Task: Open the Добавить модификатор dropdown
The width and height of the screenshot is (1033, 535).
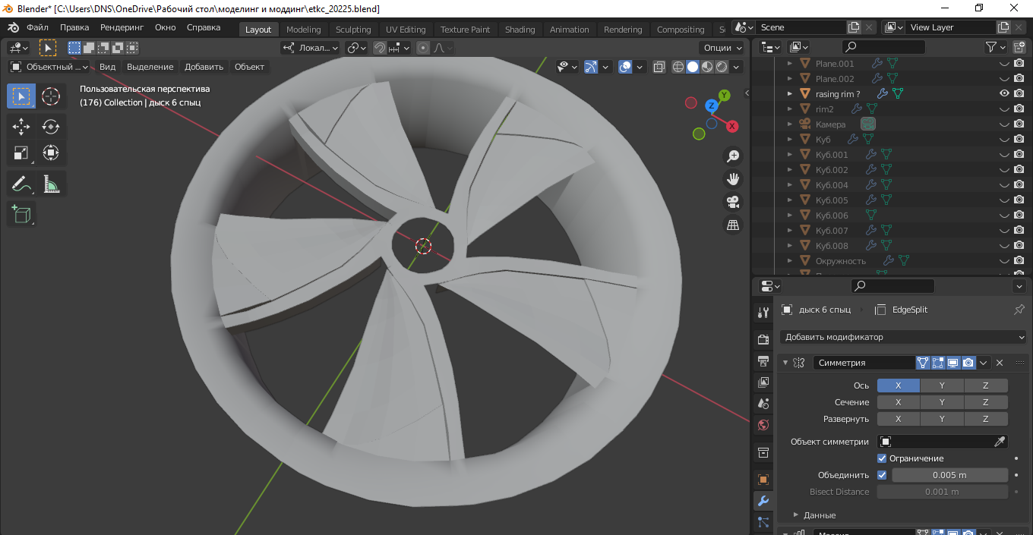Action: (x=903, y=337)
